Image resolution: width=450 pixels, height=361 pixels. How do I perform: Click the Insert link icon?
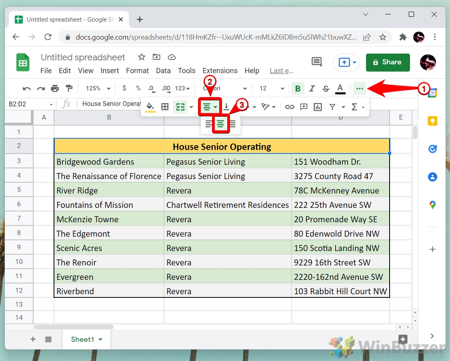click(290, 107)
